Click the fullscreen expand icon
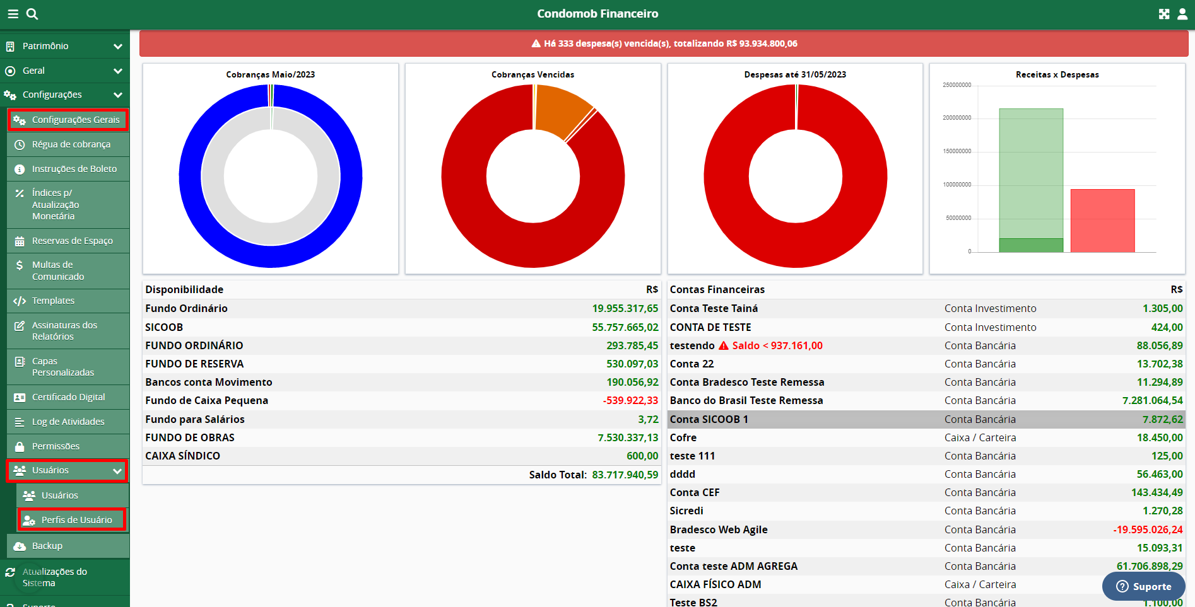The height and width of the screenshot is (607, 1195). [1164, 14]
